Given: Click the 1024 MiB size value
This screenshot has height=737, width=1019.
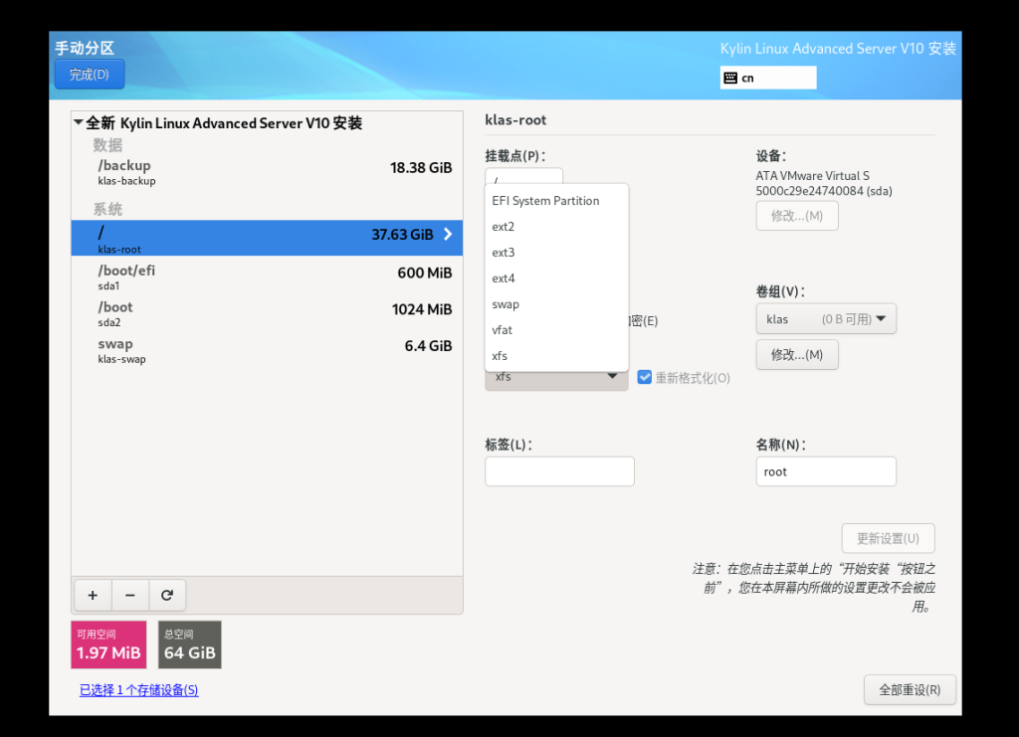Looking at the screenshot, I should (422, 309).
